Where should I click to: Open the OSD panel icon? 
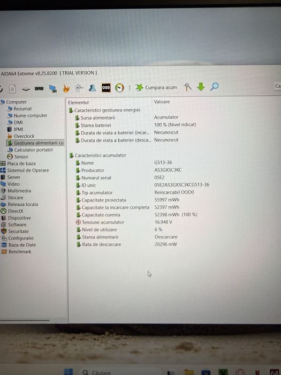[106, 87]
